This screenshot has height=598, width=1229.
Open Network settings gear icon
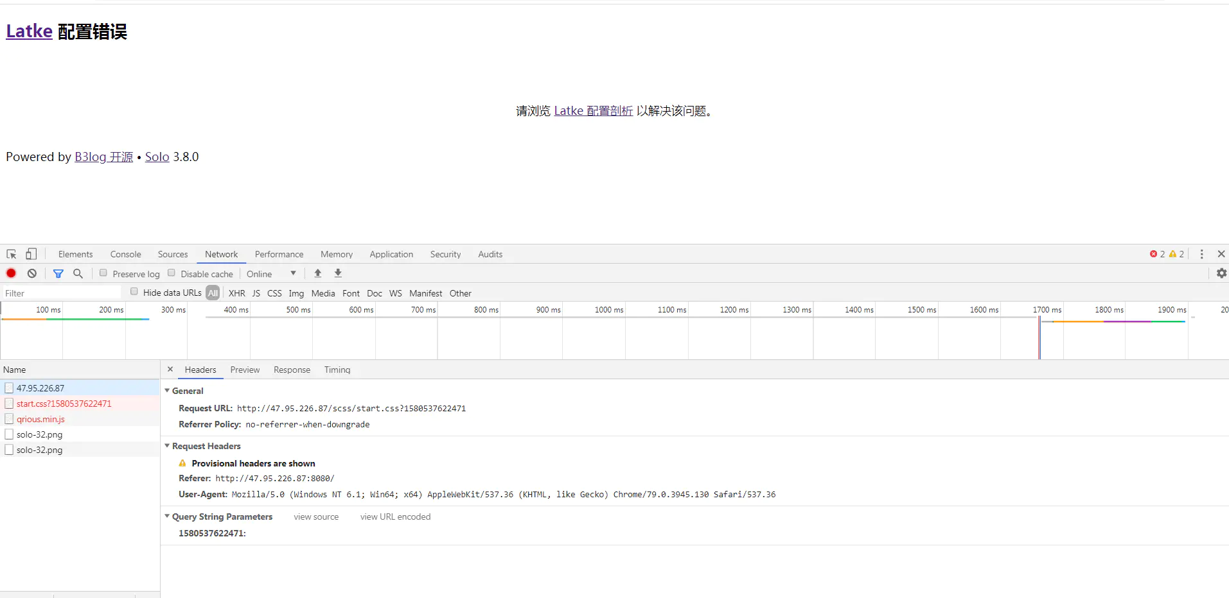1221,273
